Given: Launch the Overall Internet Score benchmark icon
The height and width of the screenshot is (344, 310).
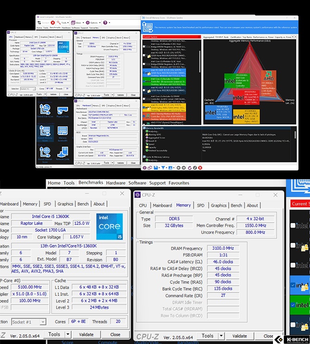Looking at the screenshot, I should 45,152.
